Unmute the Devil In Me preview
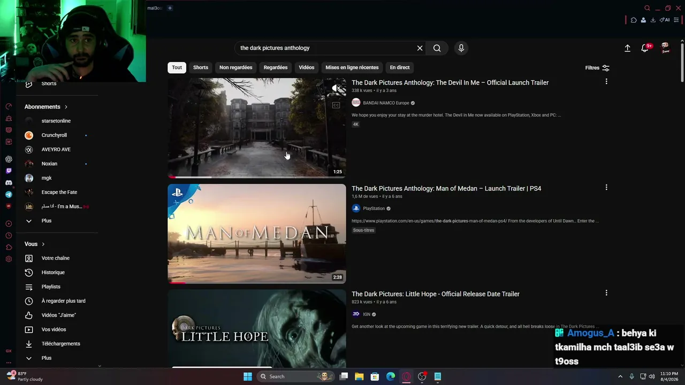The height and width of the screenshot is (385, 685). 336,88
